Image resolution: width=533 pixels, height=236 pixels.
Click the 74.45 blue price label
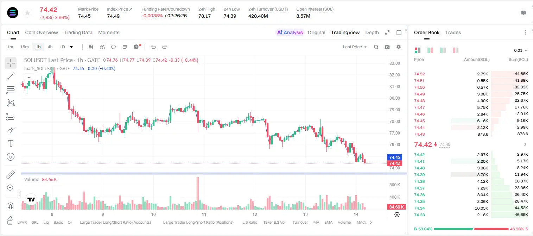[394, 157]
